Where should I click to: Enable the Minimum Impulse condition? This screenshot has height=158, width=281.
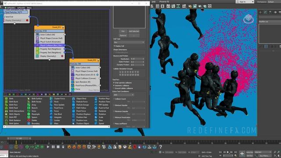pos(114,105)
